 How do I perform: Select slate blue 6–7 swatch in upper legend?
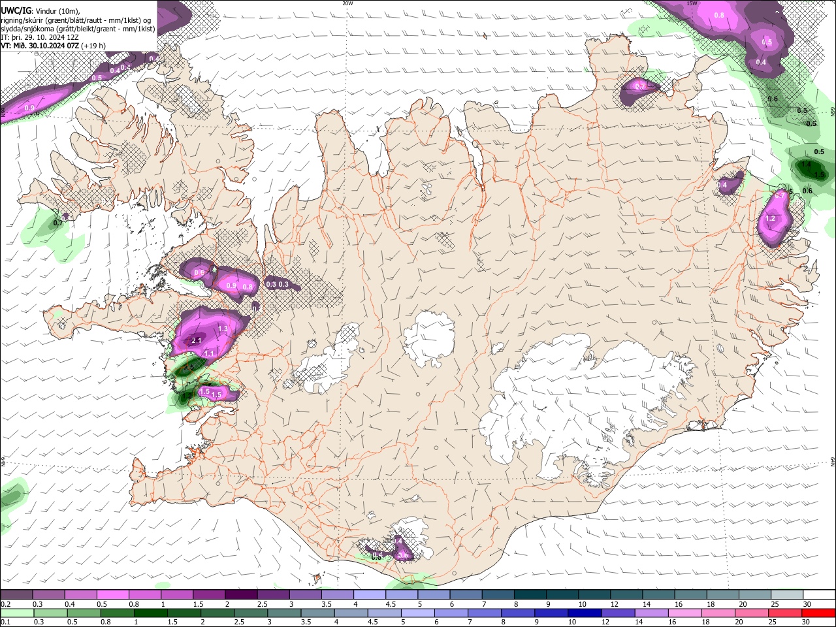(464, 595)
